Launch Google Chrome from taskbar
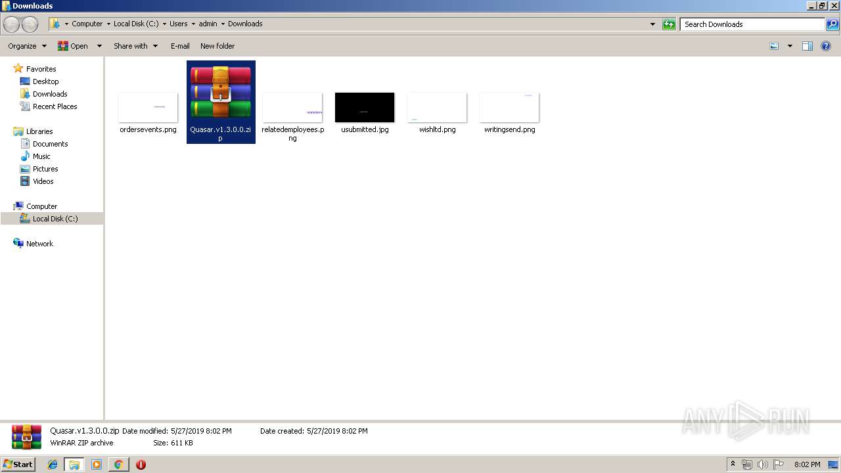The image size is (841, 473). pyautogui.click(x=118, y=464)
